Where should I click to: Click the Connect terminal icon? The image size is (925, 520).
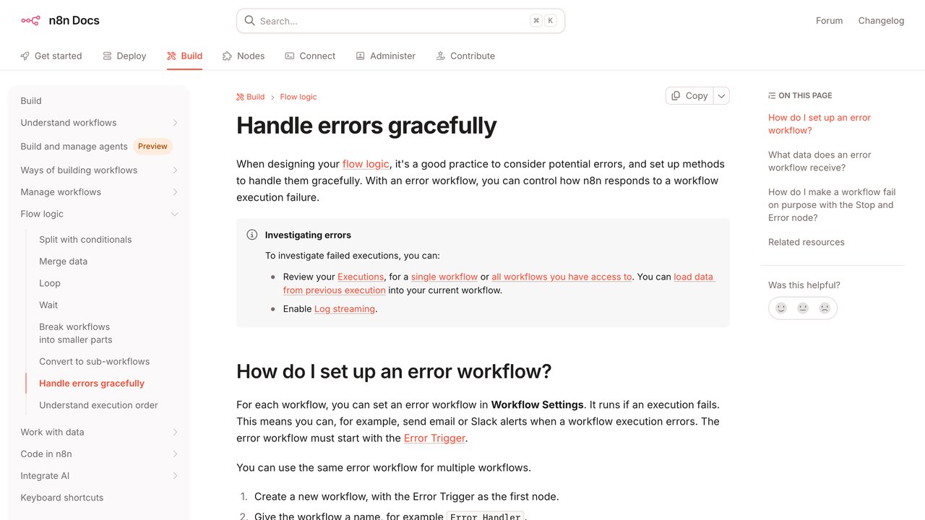[290, 56]
